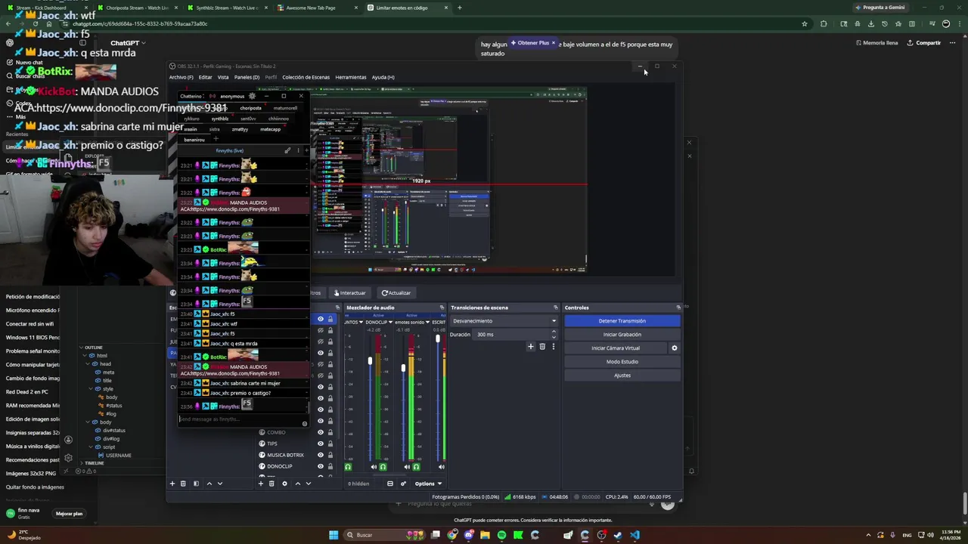Pop out the Controles dock
This screenshot has height=544, width=968.
click(x=678, y=308)
